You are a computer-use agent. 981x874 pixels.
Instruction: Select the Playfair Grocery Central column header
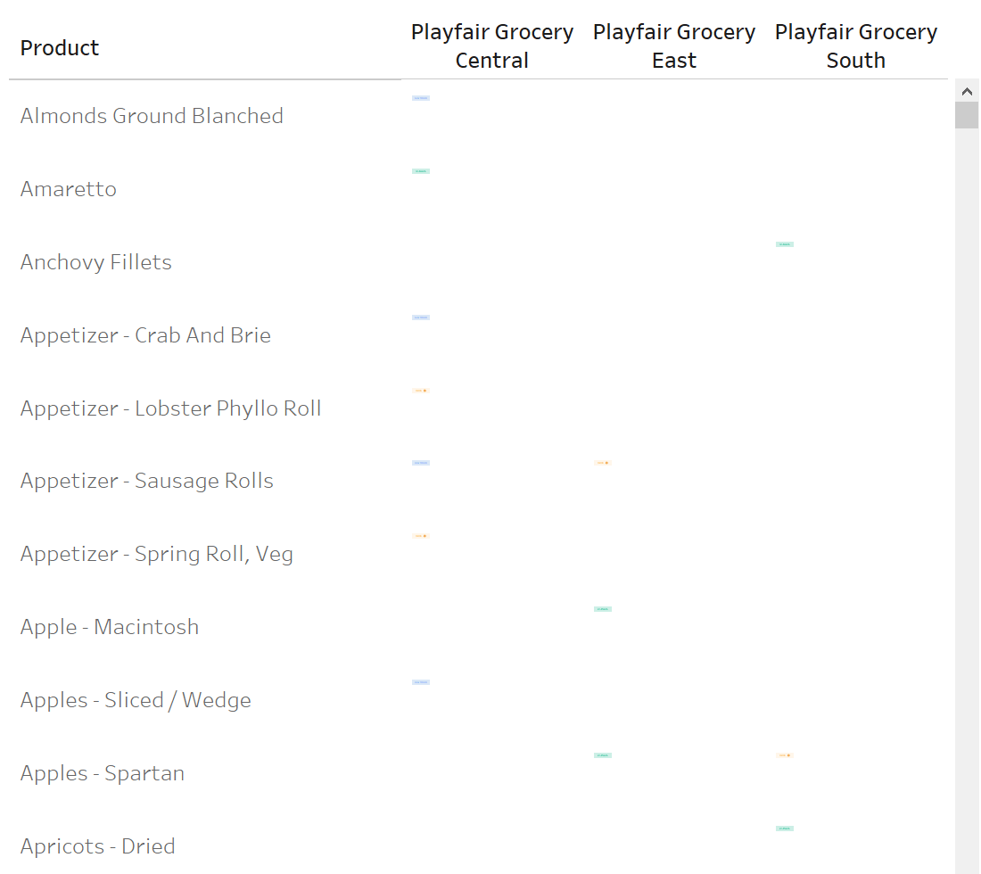click(492, 46)
